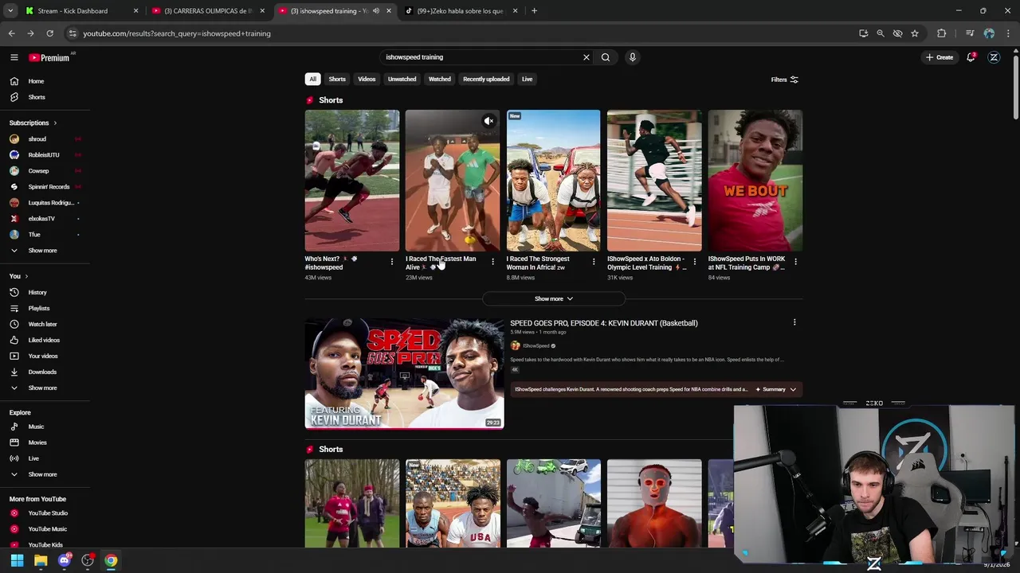Image resolution: width=1020 pixels, height=573 pixels.
Task: Unmute the Fastest Man Alive short preview
Action: [x=488, y=121]
